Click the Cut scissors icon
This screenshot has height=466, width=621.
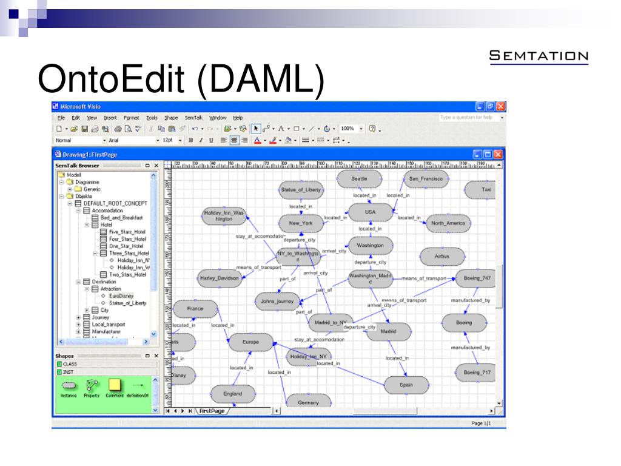coord(151,129)
